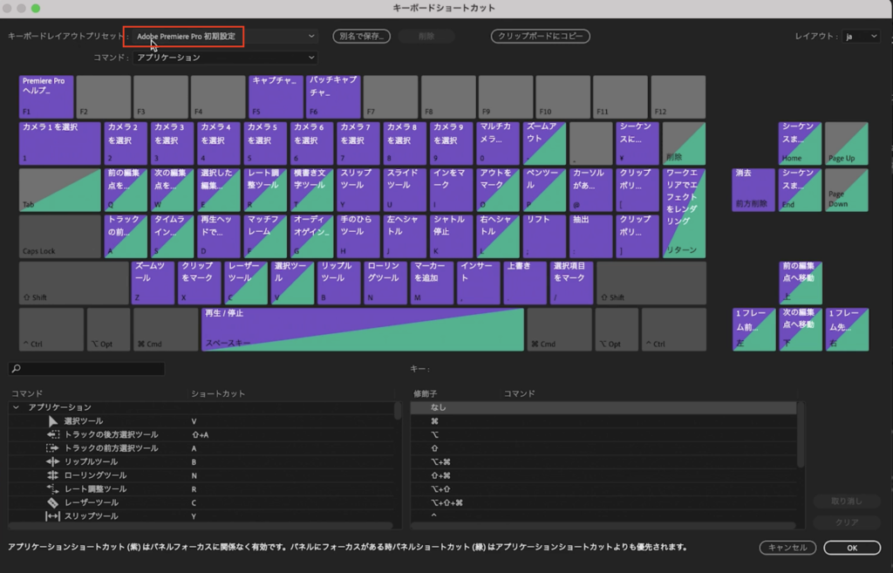Click the magnifier icon in the search box
The height and width of the screenshot is (573, 893).
pos(17,369)
